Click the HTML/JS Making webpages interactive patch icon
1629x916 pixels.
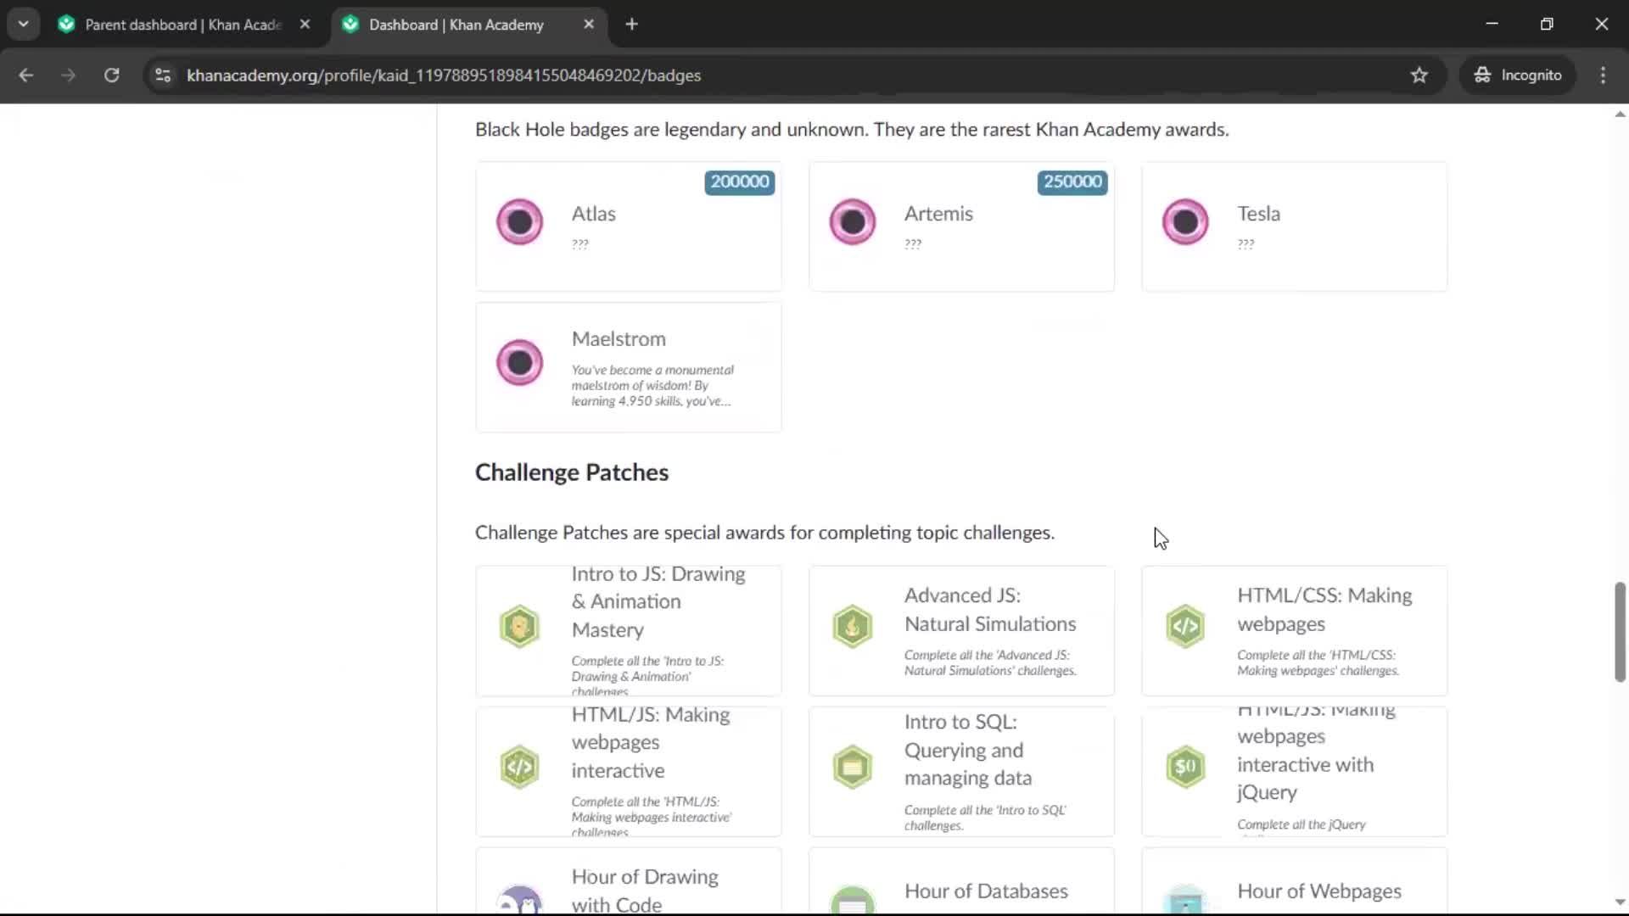pyautogui.click(x=519, y=768)
